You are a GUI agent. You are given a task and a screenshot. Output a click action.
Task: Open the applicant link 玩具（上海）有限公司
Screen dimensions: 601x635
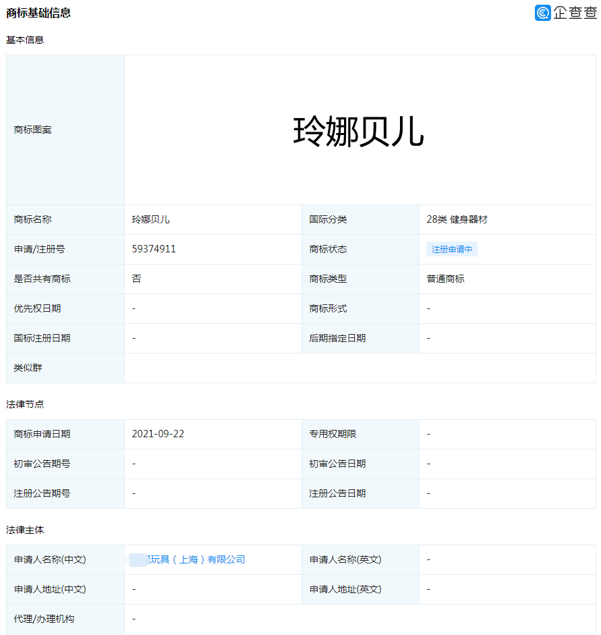click(190, 559)
